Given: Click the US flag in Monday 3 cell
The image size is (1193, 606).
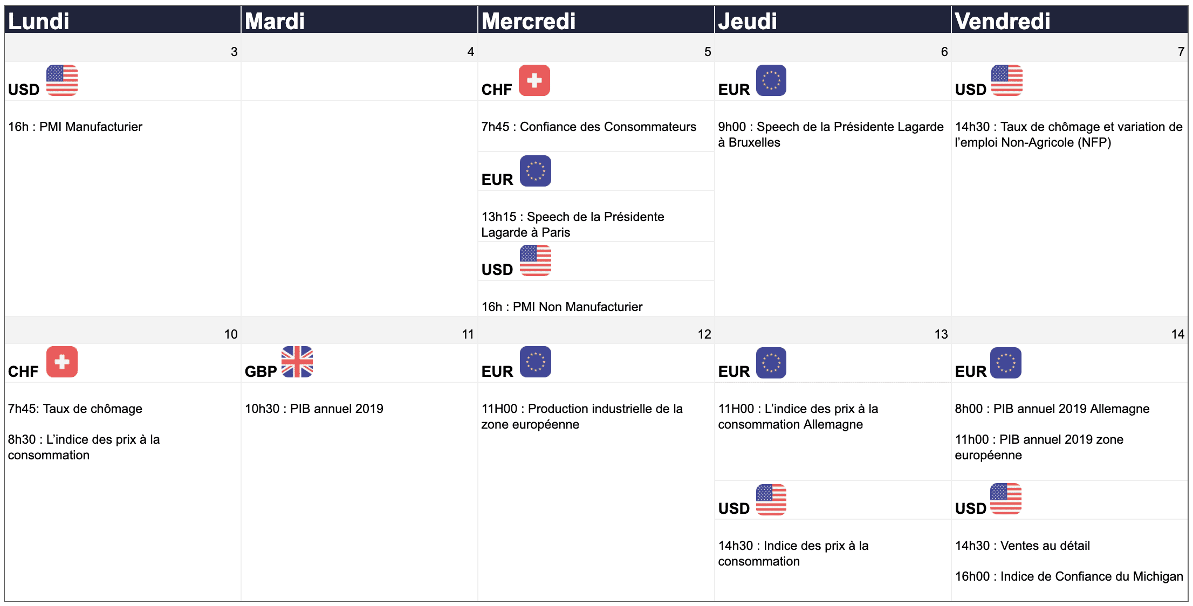Looking at the screenshot, I should click(62, 80).
